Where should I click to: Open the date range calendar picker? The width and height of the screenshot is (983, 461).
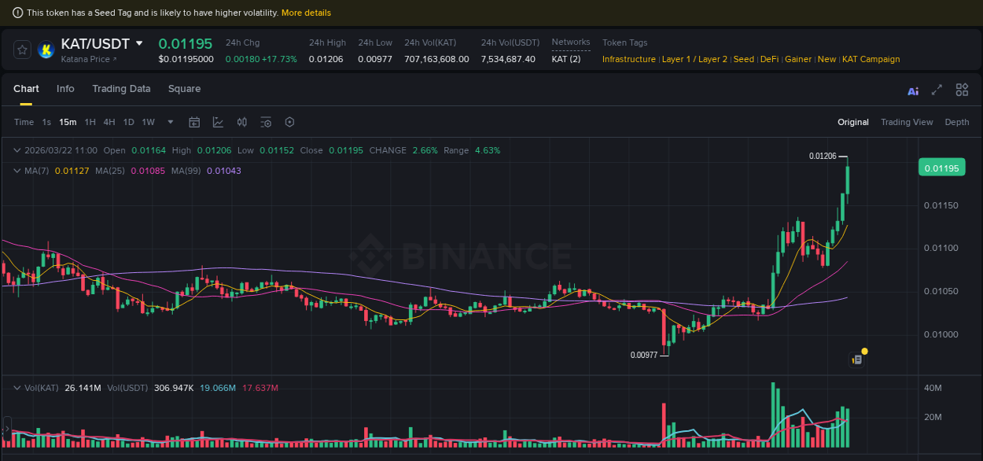pyautogui.click(x=194, y=122)
